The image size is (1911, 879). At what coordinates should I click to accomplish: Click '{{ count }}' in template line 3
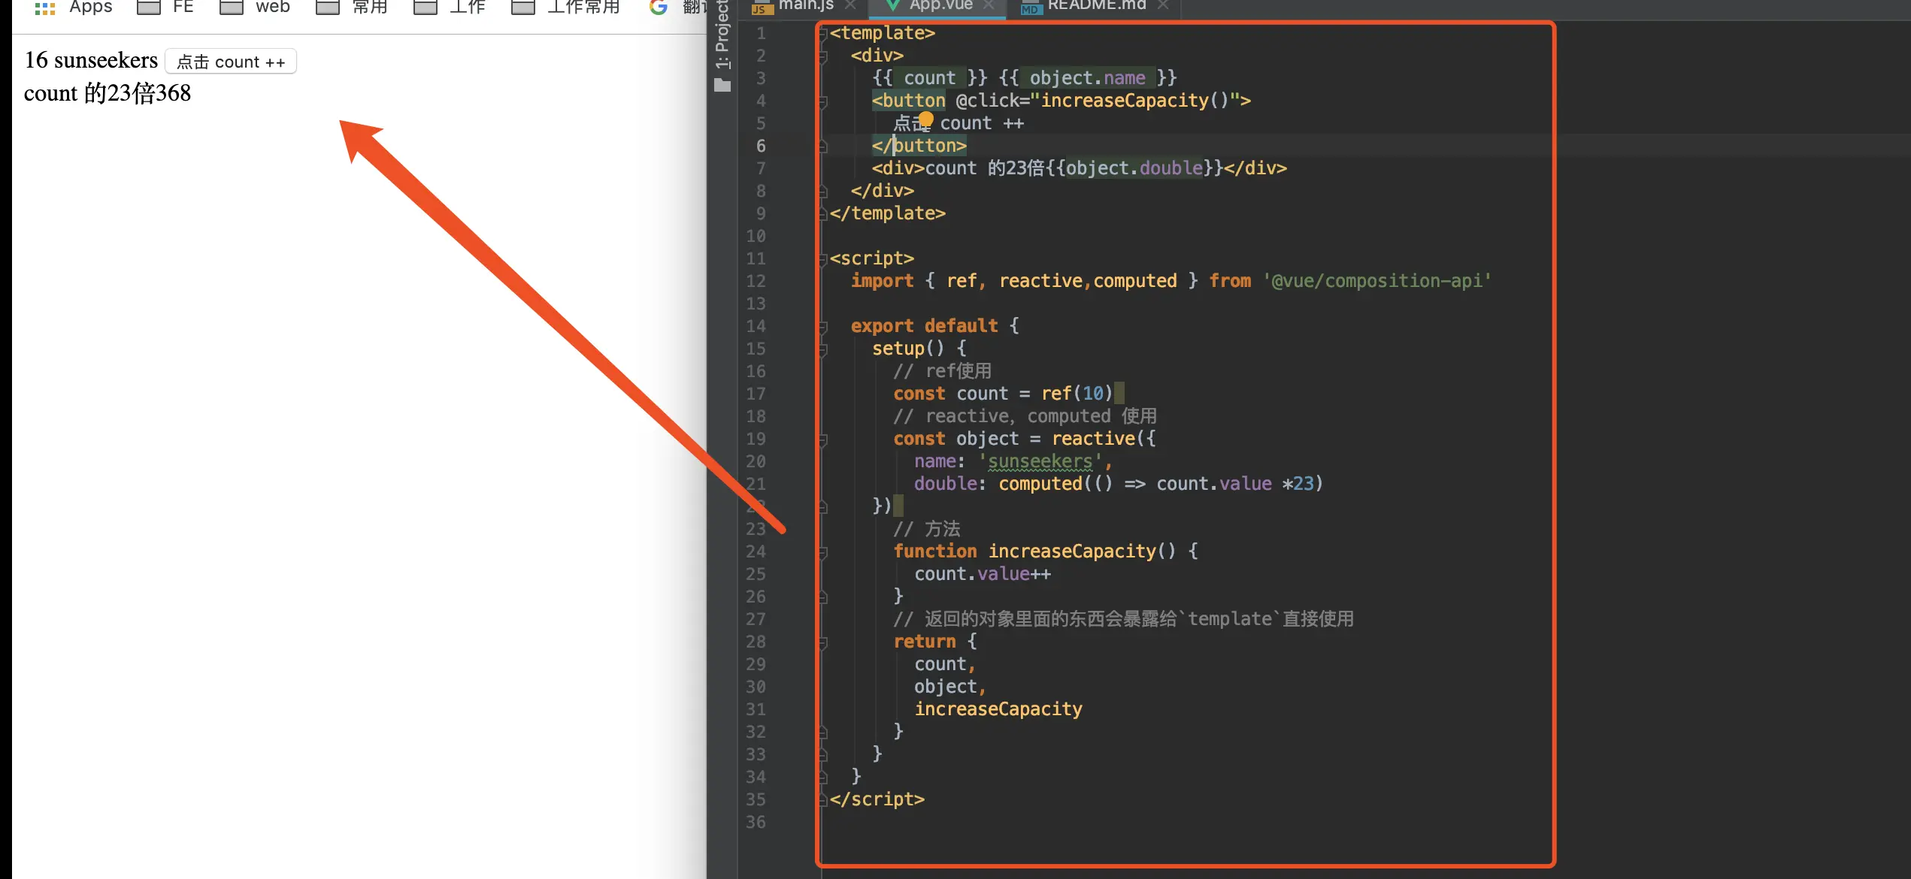pos(930,78)
